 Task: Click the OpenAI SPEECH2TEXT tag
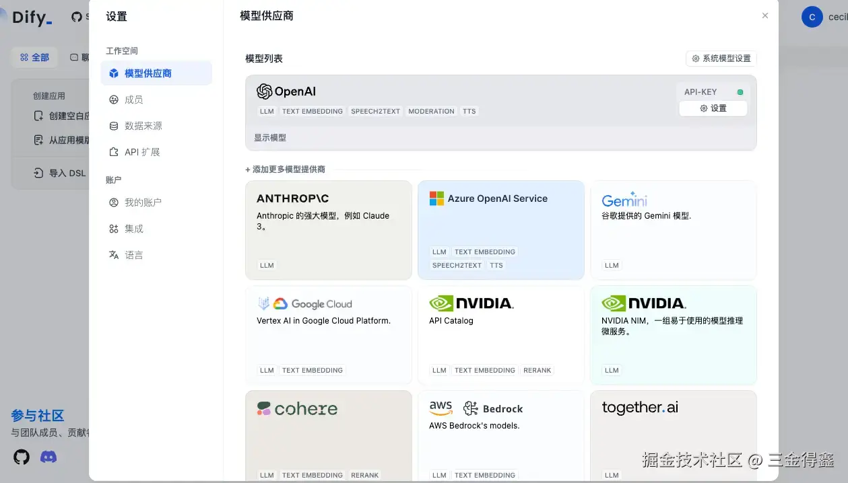(x=376, y=111)
